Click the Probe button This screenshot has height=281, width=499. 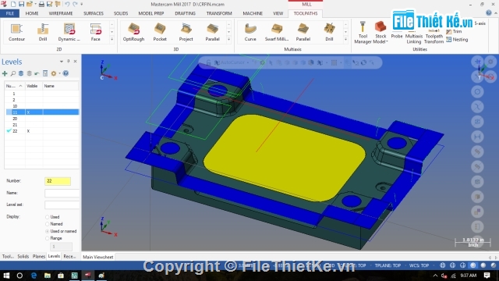(397, 34)
